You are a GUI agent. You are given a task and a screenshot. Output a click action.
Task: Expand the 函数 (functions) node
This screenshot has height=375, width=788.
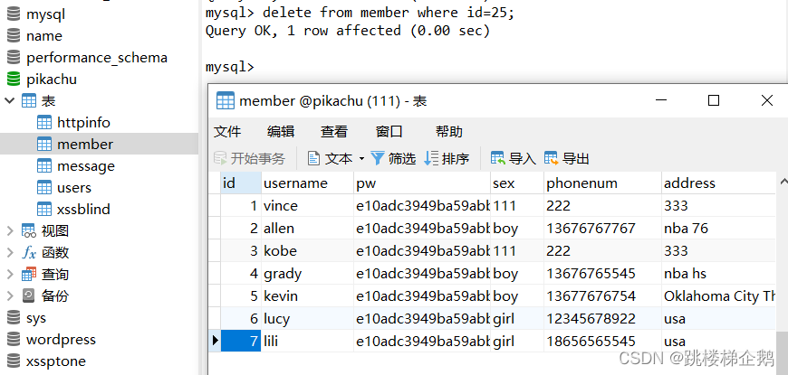pyautogui.click(x=10, y=252)
